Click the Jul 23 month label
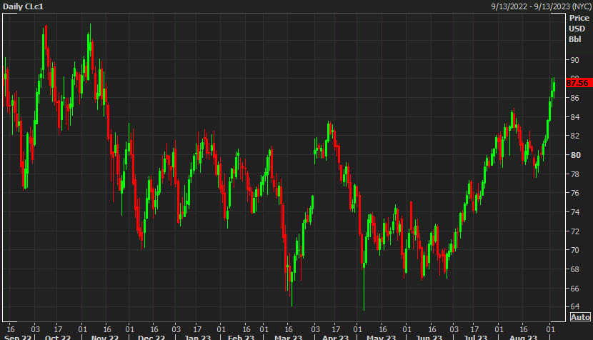Screen dimensions: 593x340 pyautogui.click(x=475, y=337)
